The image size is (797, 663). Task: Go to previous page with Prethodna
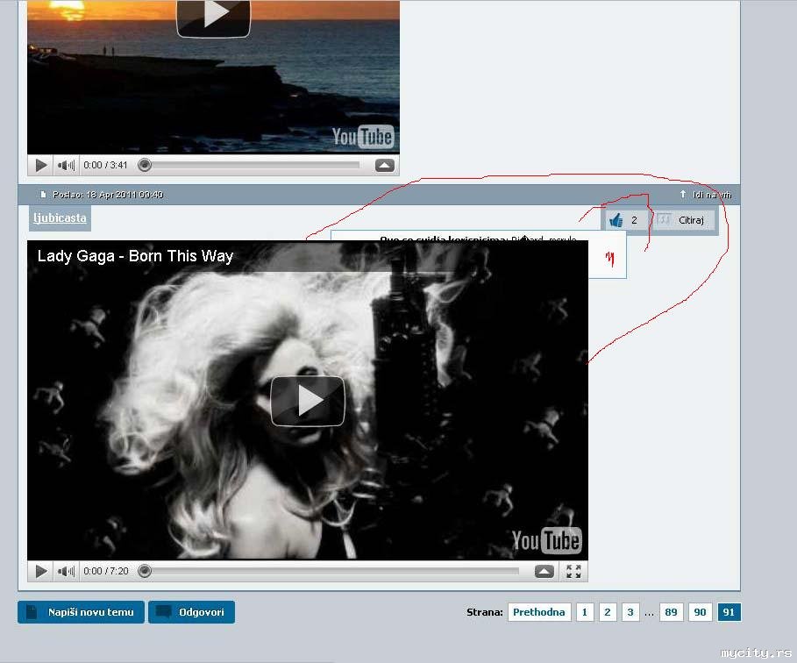(539, 612)
